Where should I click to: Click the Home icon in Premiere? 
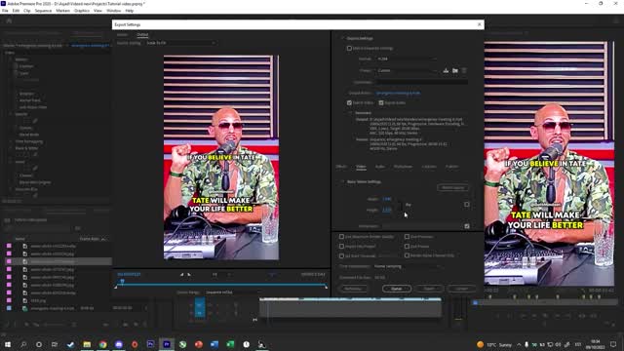[x=9, y=20]
